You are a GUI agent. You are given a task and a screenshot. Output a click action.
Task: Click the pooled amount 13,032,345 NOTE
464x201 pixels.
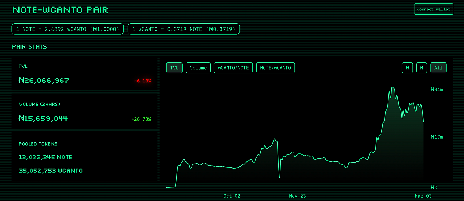[45, 157]
